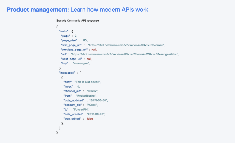This screenshot has height=143, width=235.
Task: Click the "channel_sid" key
Action: 72,91
